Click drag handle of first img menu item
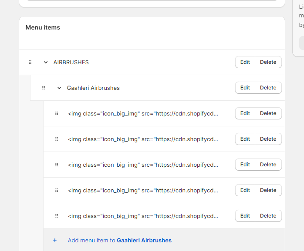Screen dimensions: 304x251 click(57, 113)
